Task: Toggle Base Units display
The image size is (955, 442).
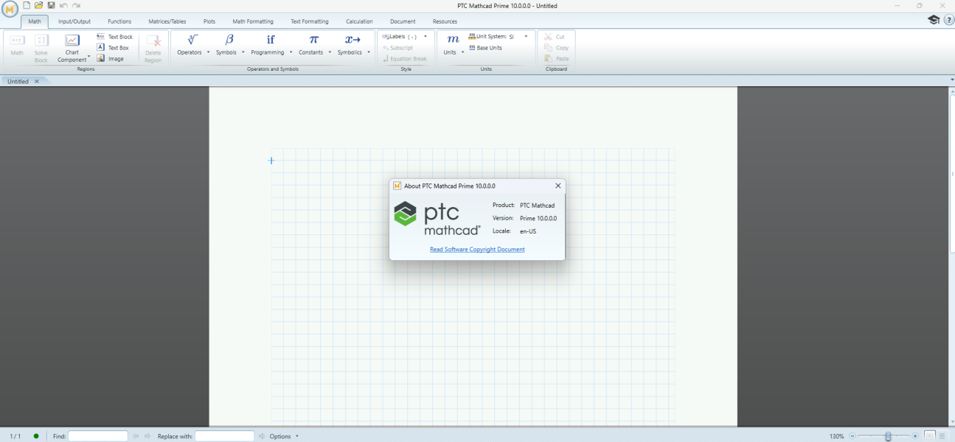Action: pos(485,48)
